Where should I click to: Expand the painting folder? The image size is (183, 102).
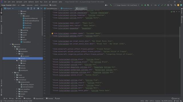pyautogui.click(x=19, y=30)
